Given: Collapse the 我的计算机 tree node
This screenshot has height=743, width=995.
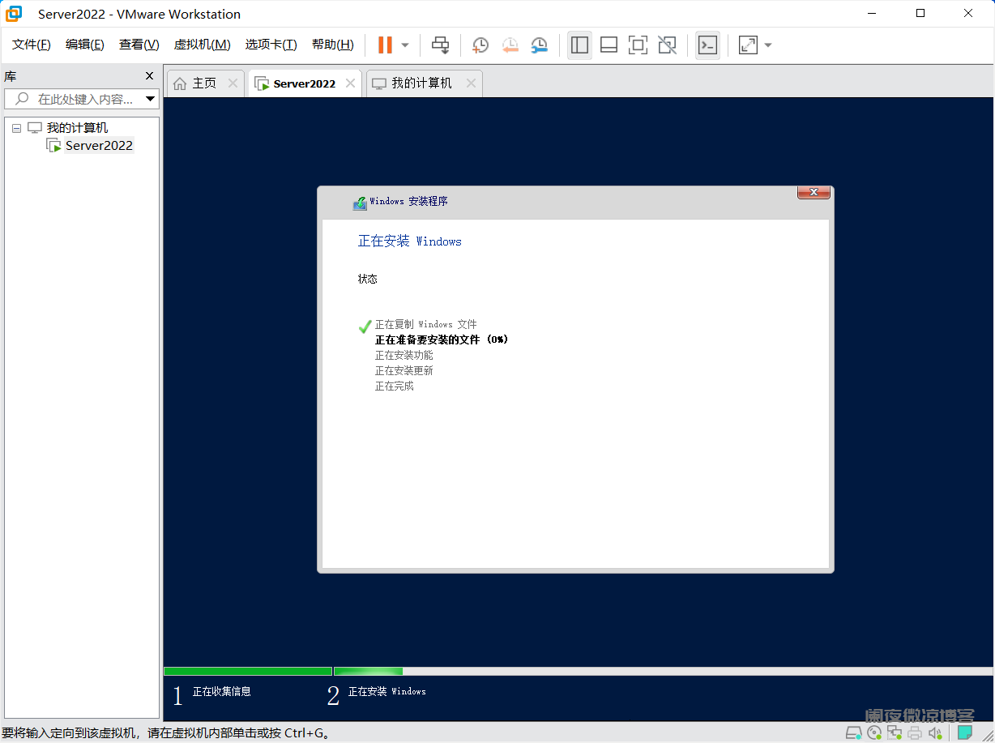Looking at the screenshot, I should point(16,127).
